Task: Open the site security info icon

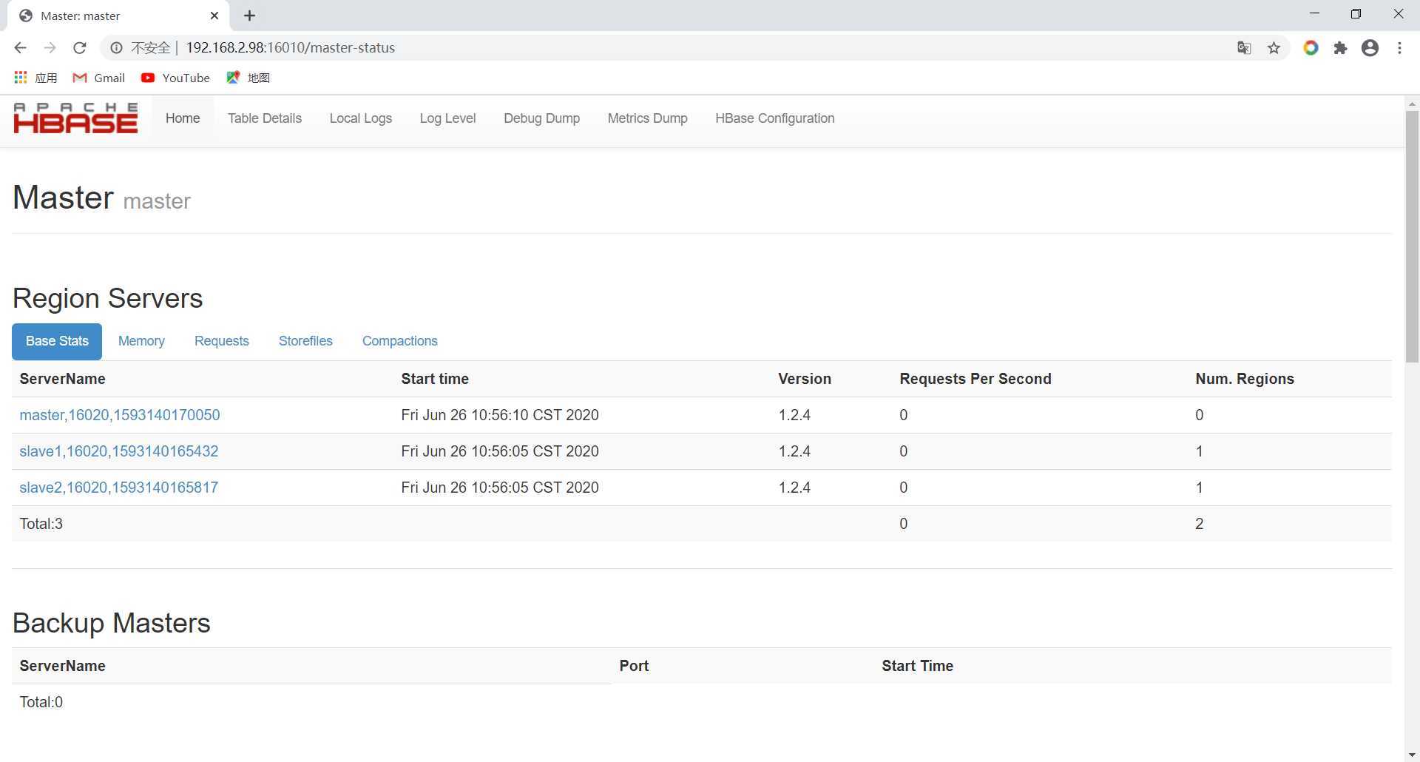Action: coord(116,47)
